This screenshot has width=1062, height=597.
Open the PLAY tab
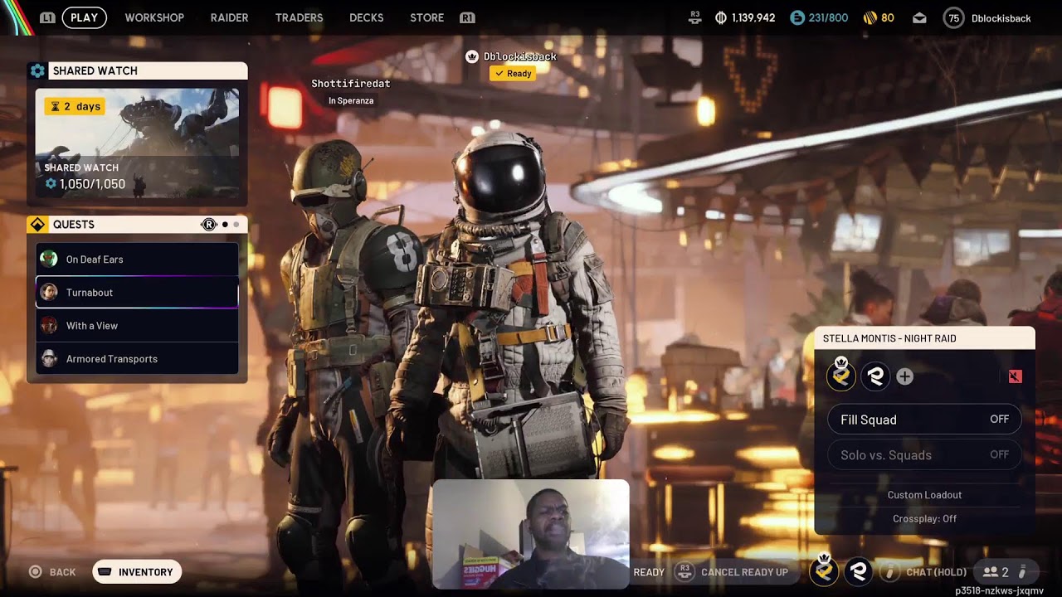[84, 17]
